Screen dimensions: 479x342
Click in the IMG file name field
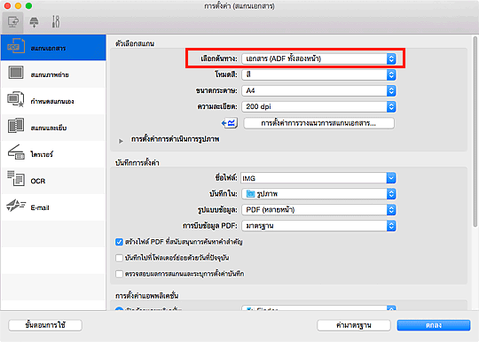tap(313, 178)
